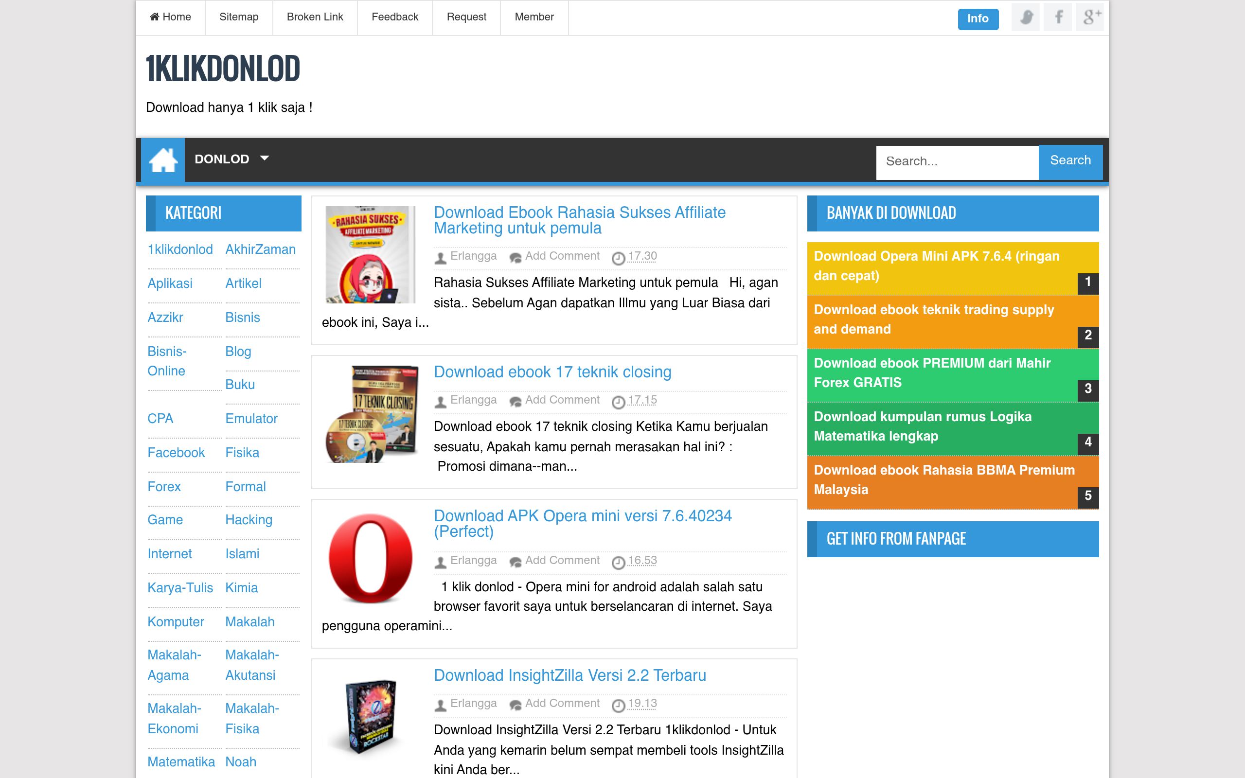This screenshot has height=778, width=1245.
Task: Open the Komputer category
Action: [x=176, y=622]
